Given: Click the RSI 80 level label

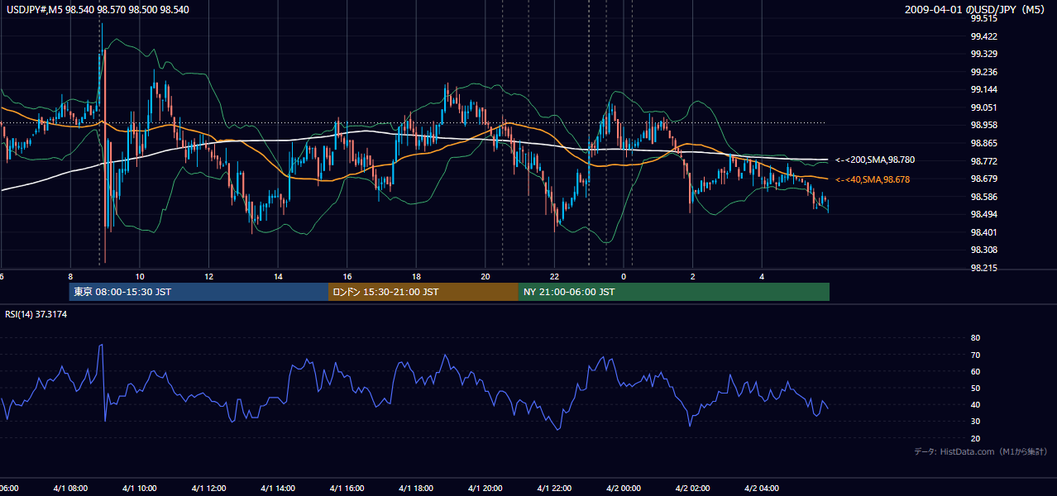Looking at the screenshot, I should pos(975,338).
